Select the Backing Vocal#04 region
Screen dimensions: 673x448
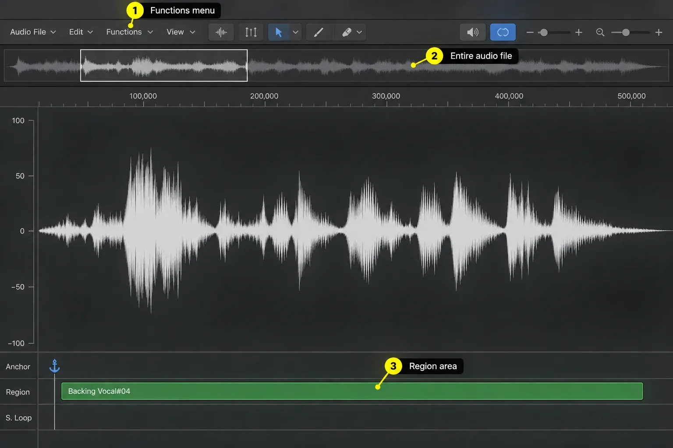point(352,391)
